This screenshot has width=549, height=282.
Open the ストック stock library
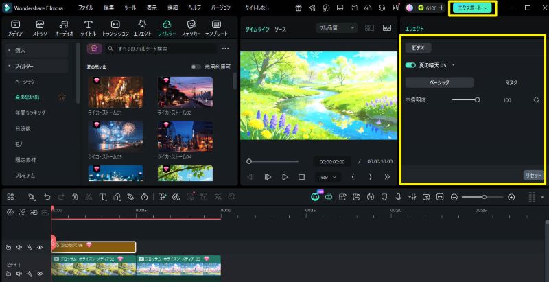tap(40, 28)
